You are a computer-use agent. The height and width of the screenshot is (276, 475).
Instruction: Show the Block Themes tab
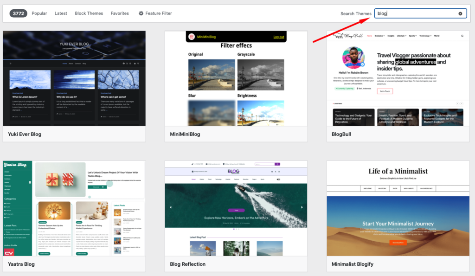tap(89, 13)
